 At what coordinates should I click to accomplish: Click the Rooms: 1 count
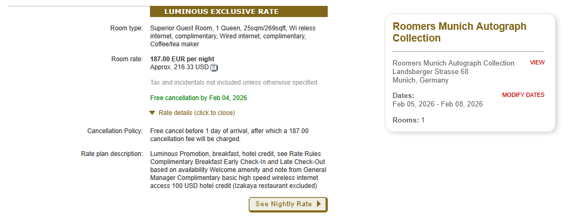point(408,120)
